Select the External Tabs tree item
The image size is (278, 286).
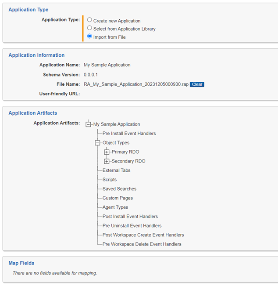pos(116,170)
